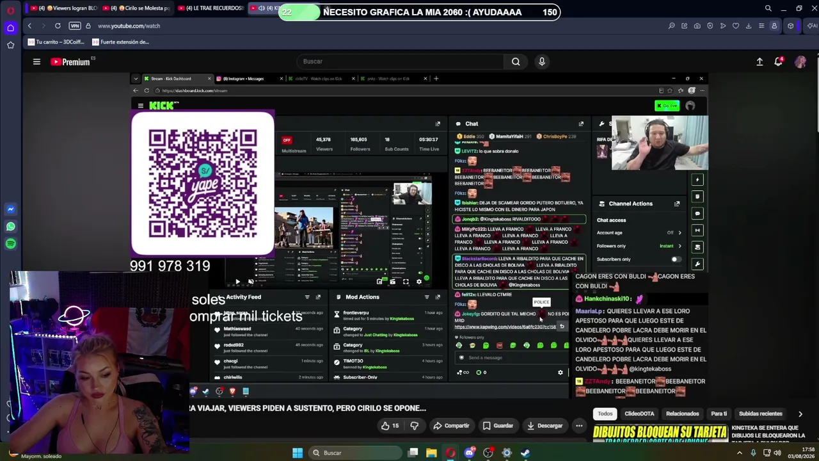Switch to the 'Viewers logran BLO' tab
Screen dimensions: 819x461
pyautogui.click(x=64, y=8)
